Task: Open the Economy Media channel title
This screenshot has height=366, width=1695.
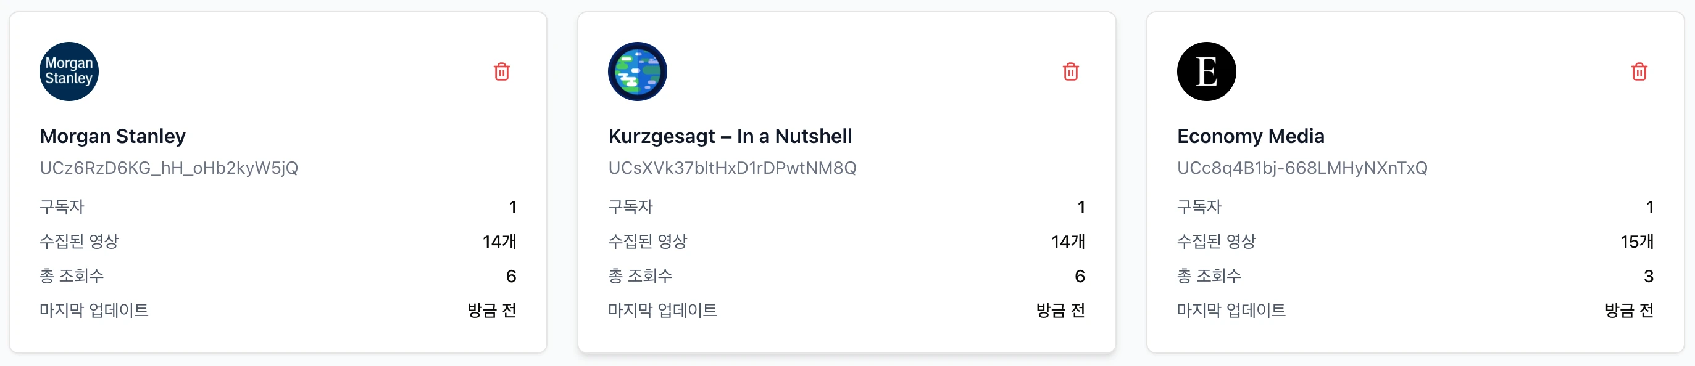Action: 1250,136
